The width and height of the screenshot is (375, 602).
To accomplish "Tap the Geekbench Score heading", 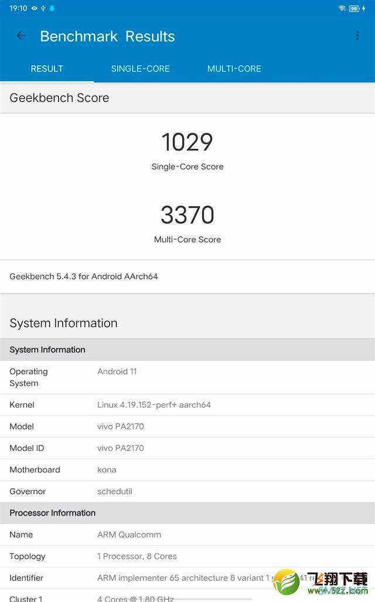I will tap(59, 98).
